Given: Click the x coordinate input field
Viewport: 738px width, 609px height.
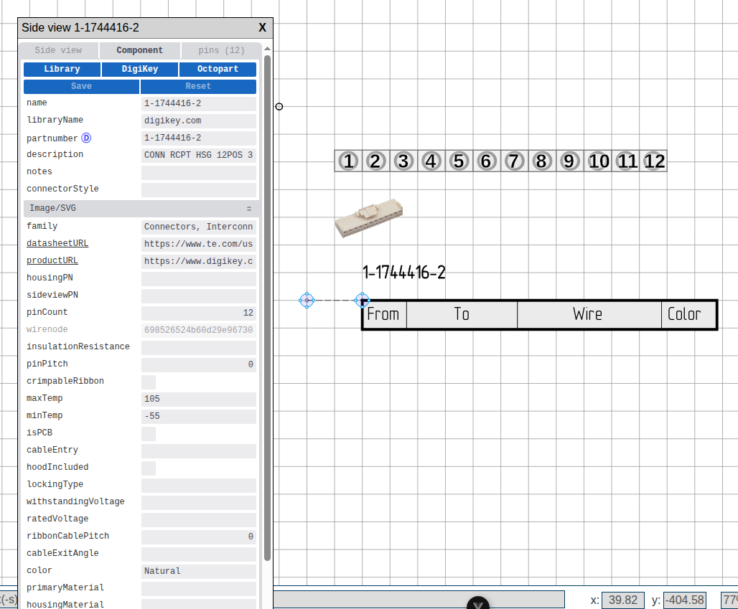Looking at the screenshot, I should click(622, 600).
